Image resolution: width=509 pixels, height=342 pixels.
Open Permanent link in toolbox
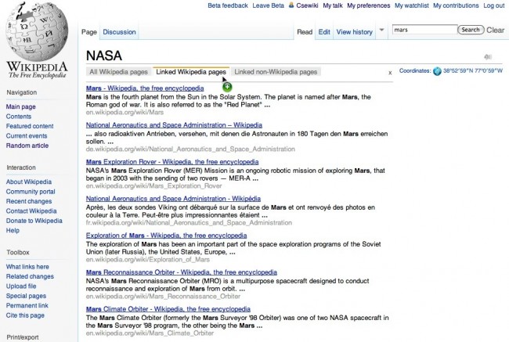tap(27, 306)
